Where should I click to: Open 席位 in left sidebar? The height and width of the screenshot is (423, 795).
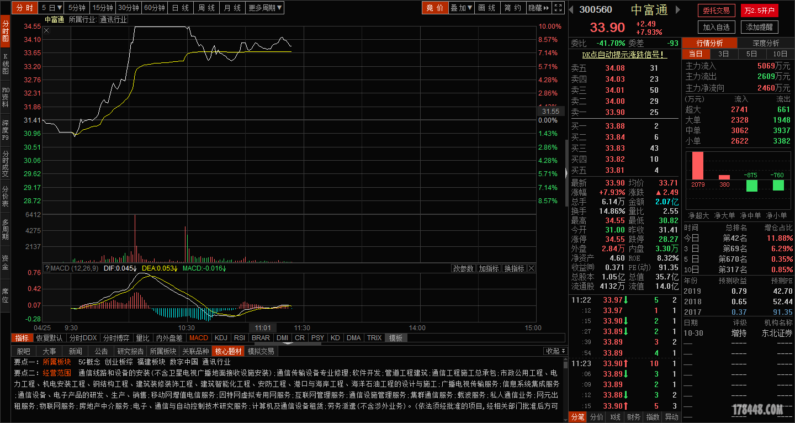click(6, 295)
